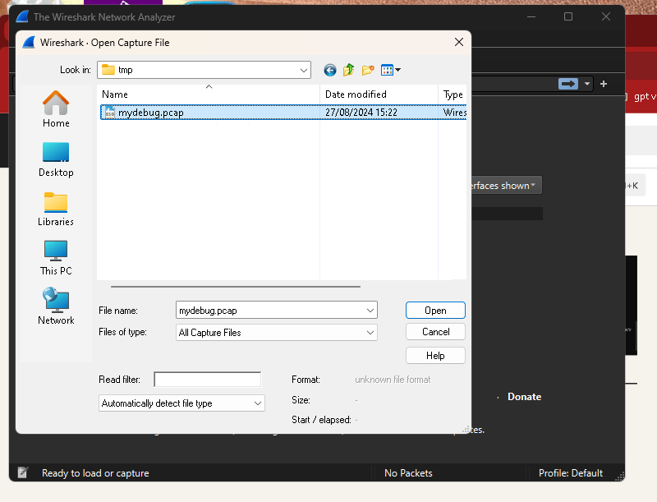This screenshot has height=502, width=657.
Task: Focus the Read filter input field
Action: pos(208,380)
